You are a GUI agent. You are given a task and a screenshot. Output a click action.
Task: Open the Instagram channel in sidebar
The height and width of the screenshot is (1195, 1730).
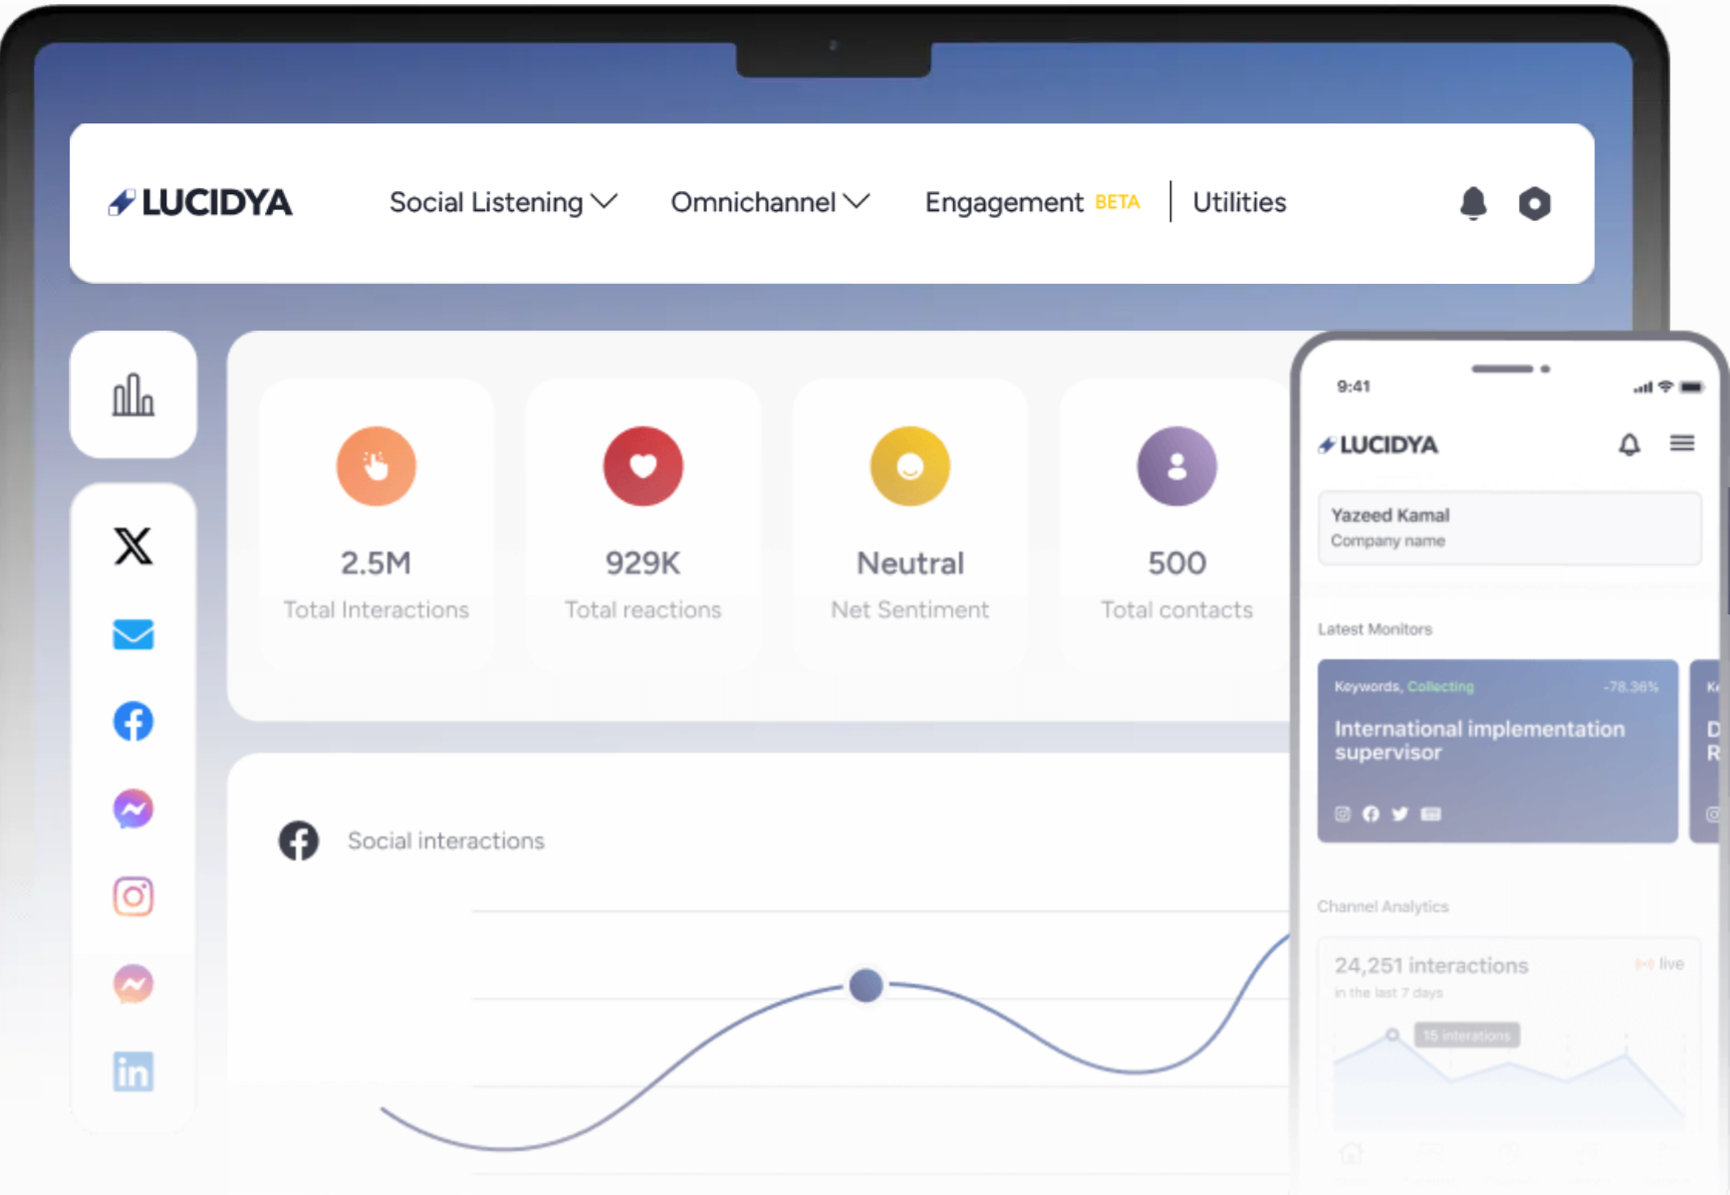pyautogui.click(x=132, y=896)
